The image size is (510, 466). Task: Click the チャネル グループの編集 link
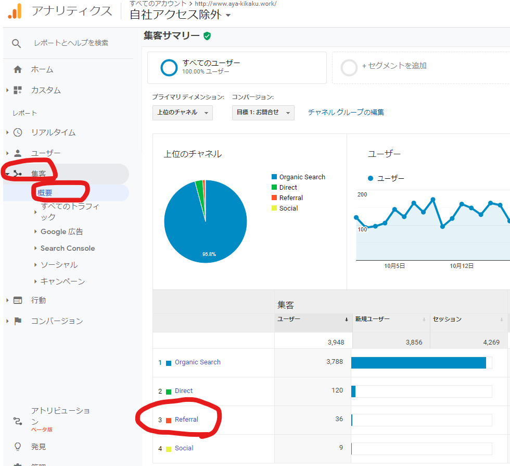[x=346, y=112]
